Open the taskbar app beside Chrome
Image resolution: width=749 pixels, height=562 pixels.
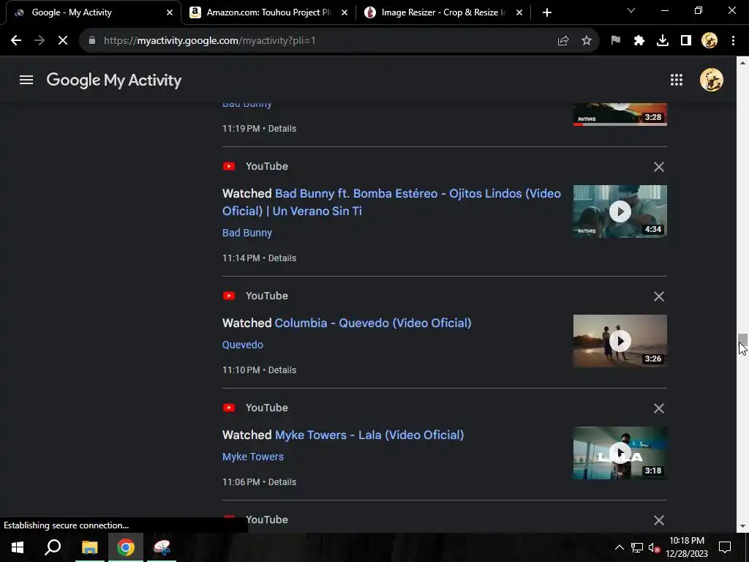(162, 547)
